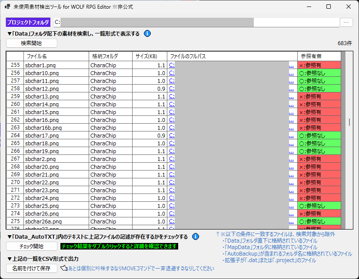Click the 参照有無 column header
359x279 pixels.
[319, 56]
